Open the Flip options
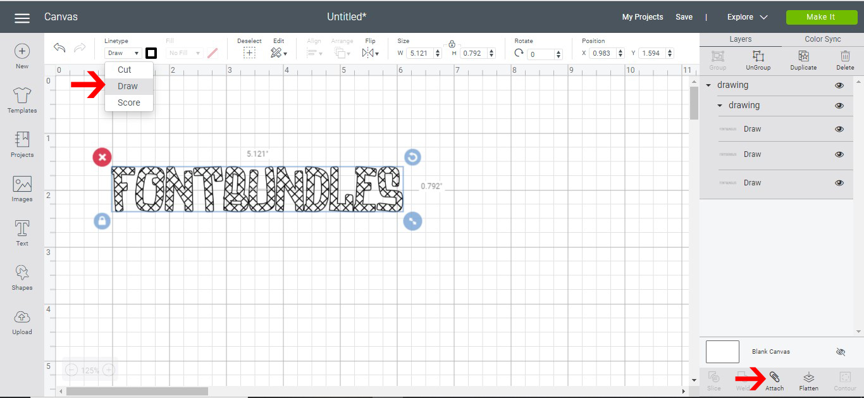Screen dimensions: 864x398 tap(369, 53)
